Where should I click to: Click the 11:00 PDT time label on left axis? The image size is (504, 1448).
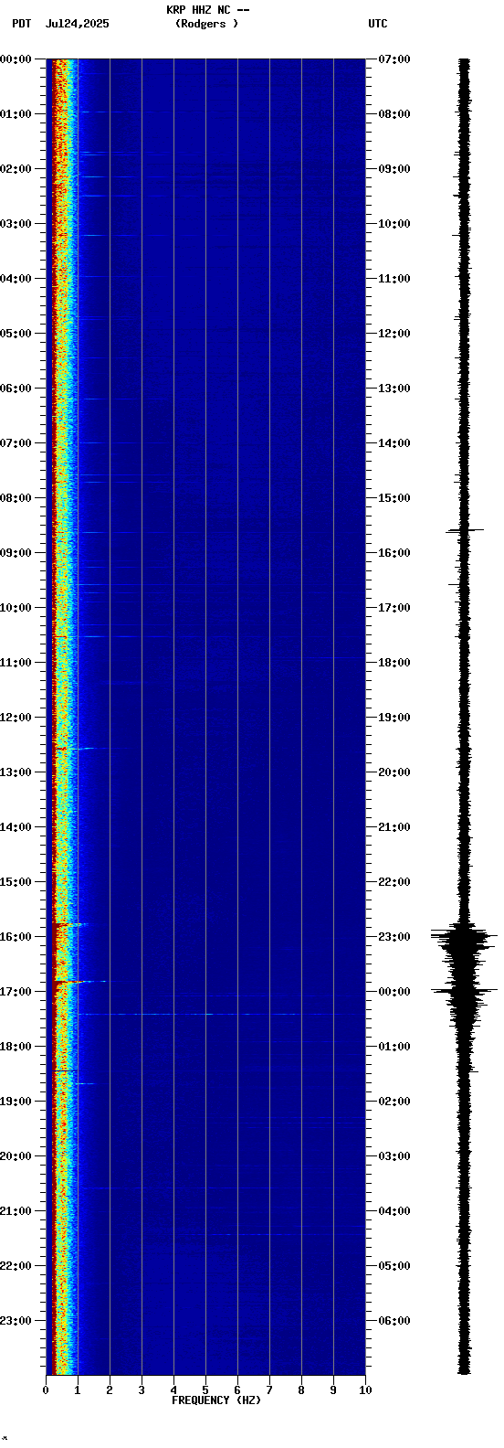[x=16, y=663]
